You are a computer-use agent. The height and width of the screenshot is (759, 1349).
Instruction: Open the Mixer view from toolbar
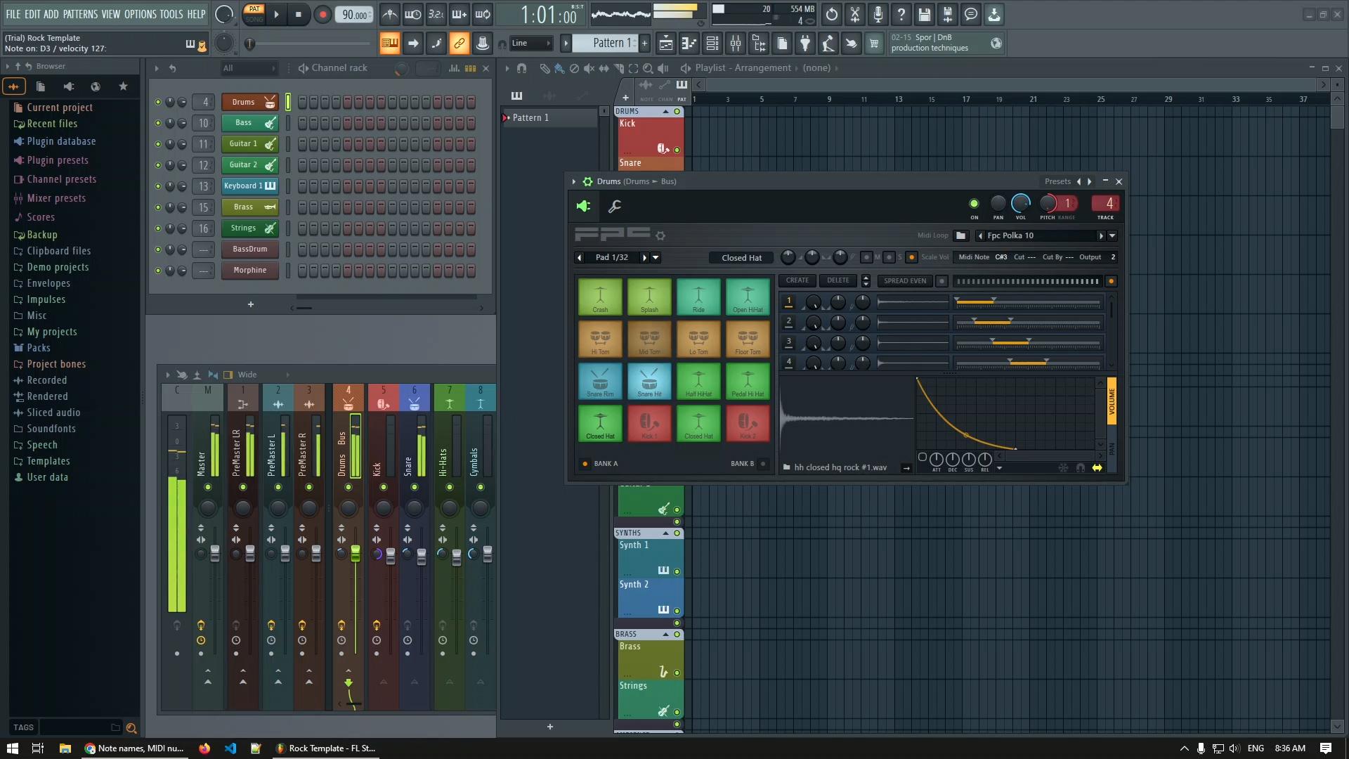tap(736, 44)
